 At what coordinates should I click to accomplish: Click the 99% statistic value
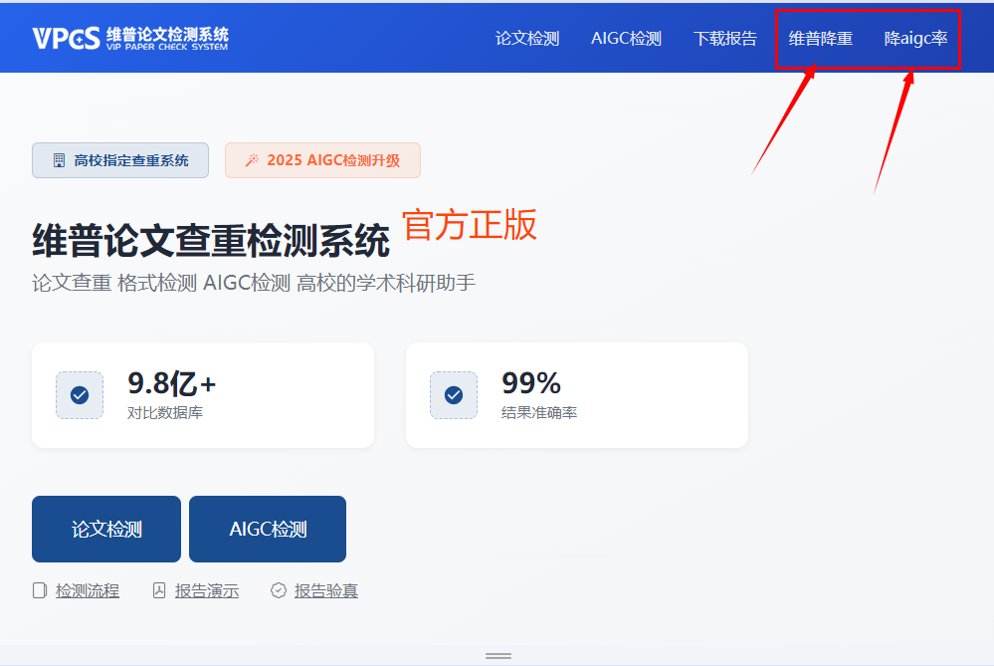point(531,383)
